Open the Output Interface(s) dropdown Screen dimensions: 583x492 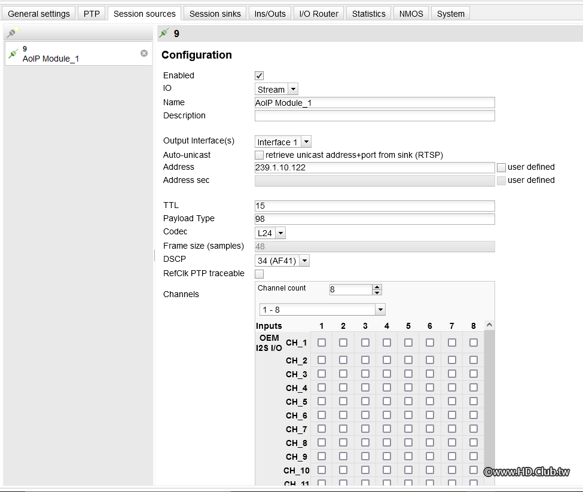[x=306, y=142]
